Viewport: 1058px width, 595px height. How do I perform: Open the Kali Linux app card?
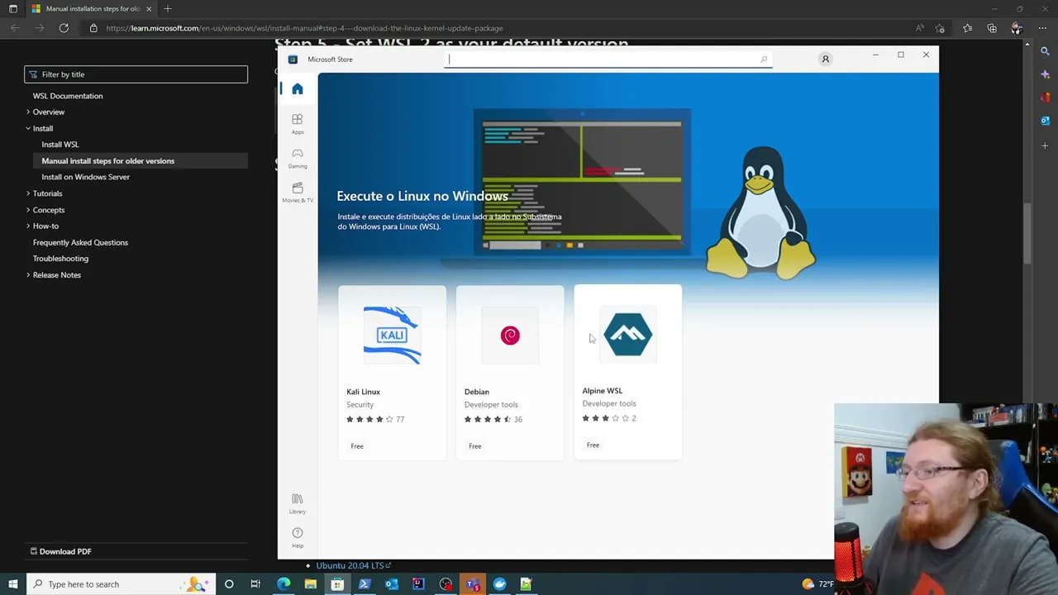[x=392, y=373]
